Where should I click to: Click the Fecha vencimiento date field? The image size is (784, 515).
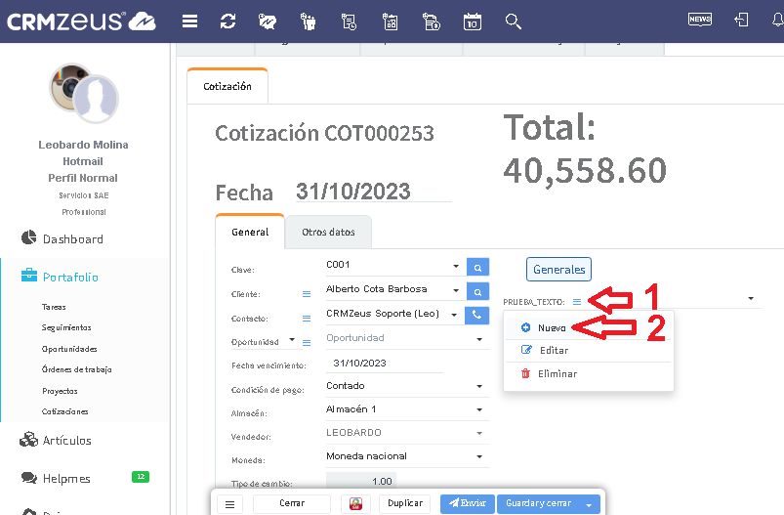(x=384, y=363)
